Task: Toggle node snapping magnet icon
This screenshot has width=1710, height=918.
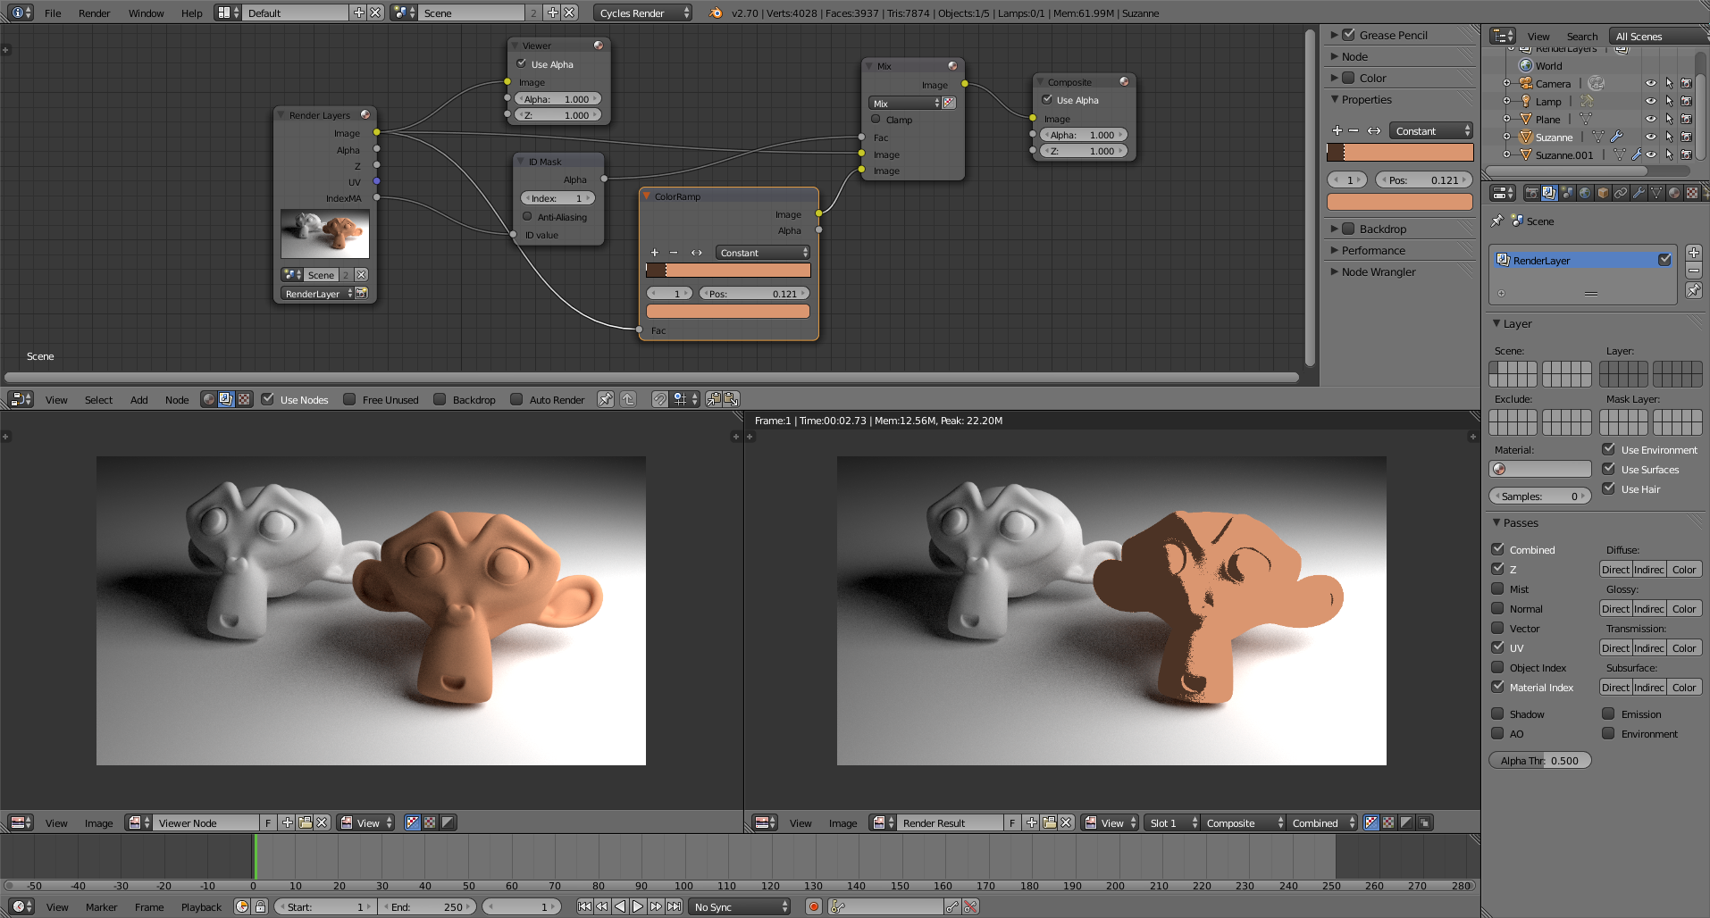Action: click(x=659, y=399)
